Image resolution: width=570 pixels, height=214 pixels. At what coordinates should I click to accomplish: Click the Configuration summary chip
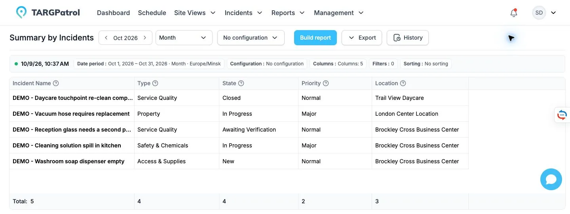point(267,64)
